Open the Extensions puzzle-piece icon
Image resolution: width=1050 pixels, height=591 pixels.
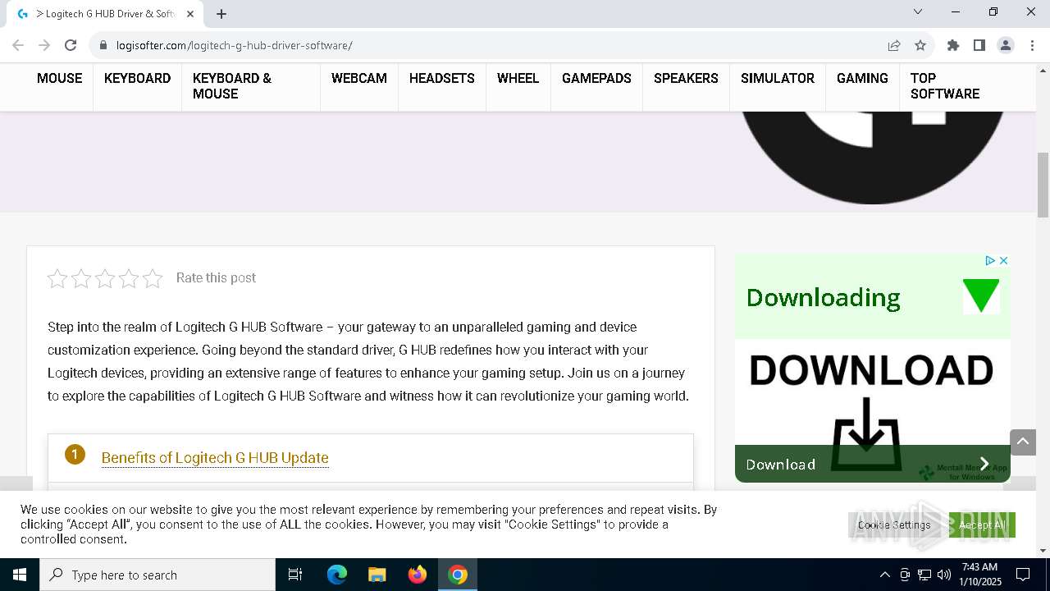[953, 45]
